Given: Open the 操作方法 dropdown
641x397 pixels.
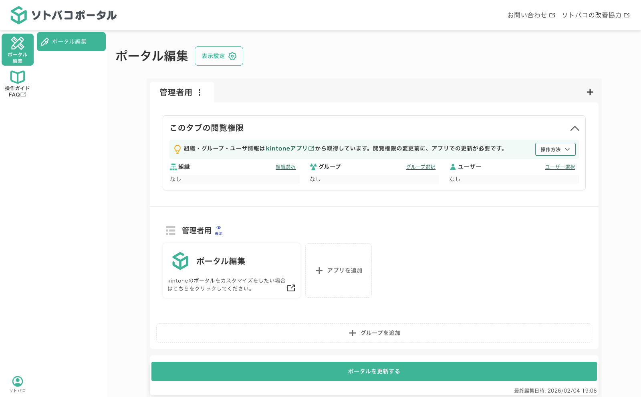Looking at the screenshot, I should [x=555, y=149].
